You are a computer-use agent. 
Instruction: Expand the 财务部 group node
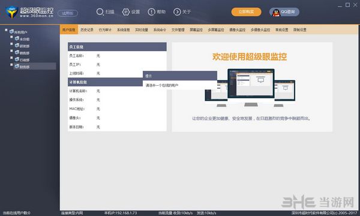click(11, 65)
